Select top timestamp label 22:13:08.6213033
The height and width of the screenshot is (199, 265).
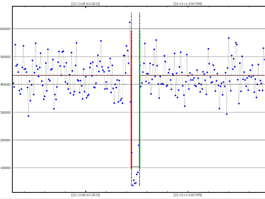tap(86, 4)
